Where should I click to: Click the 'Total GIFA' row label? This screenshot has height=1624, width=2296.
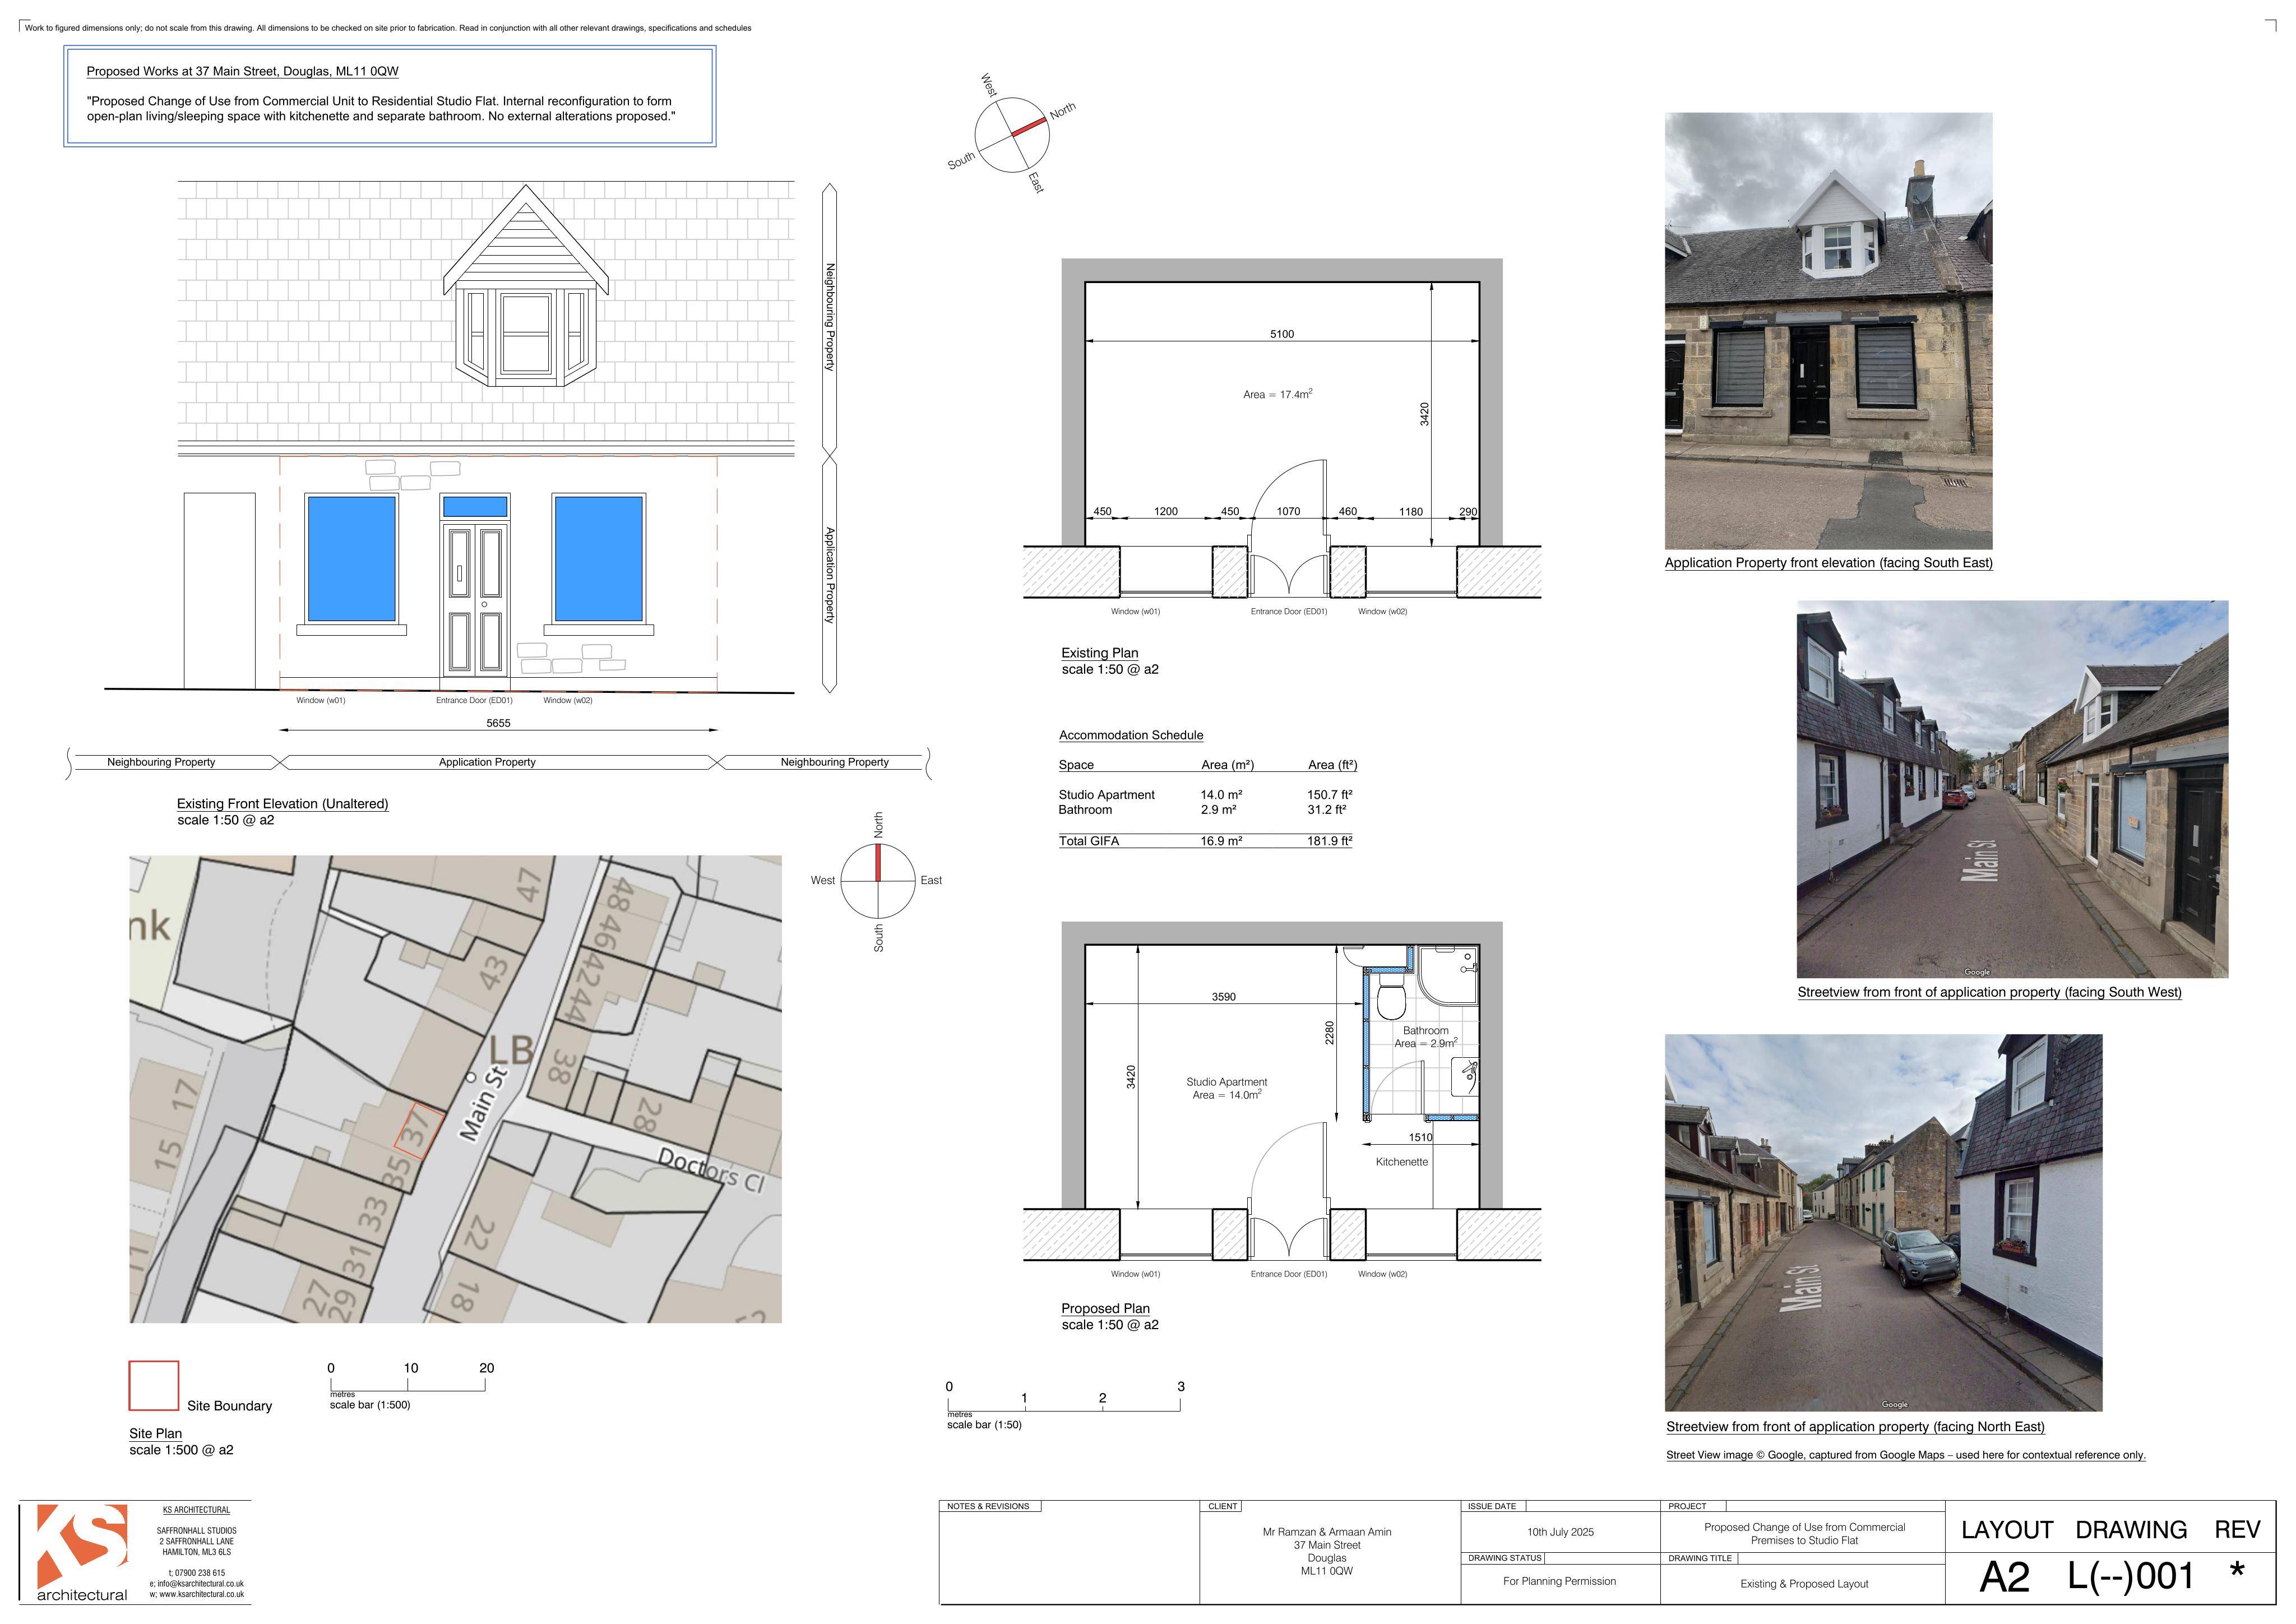click(1089, 841)
